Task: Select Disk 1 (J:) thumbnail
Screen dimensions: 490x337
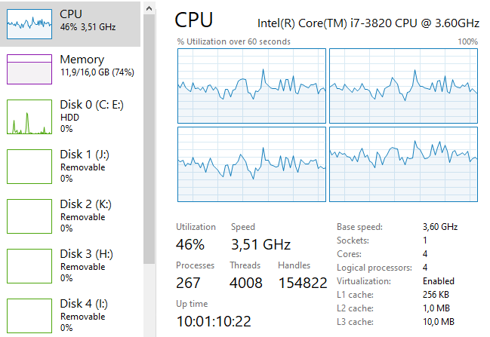Action: coord(29,167)
